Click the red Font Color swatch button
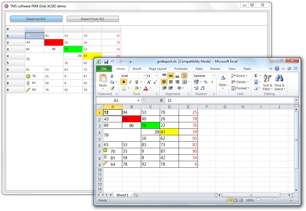This screenshot has height=211, width=306. 146,88
